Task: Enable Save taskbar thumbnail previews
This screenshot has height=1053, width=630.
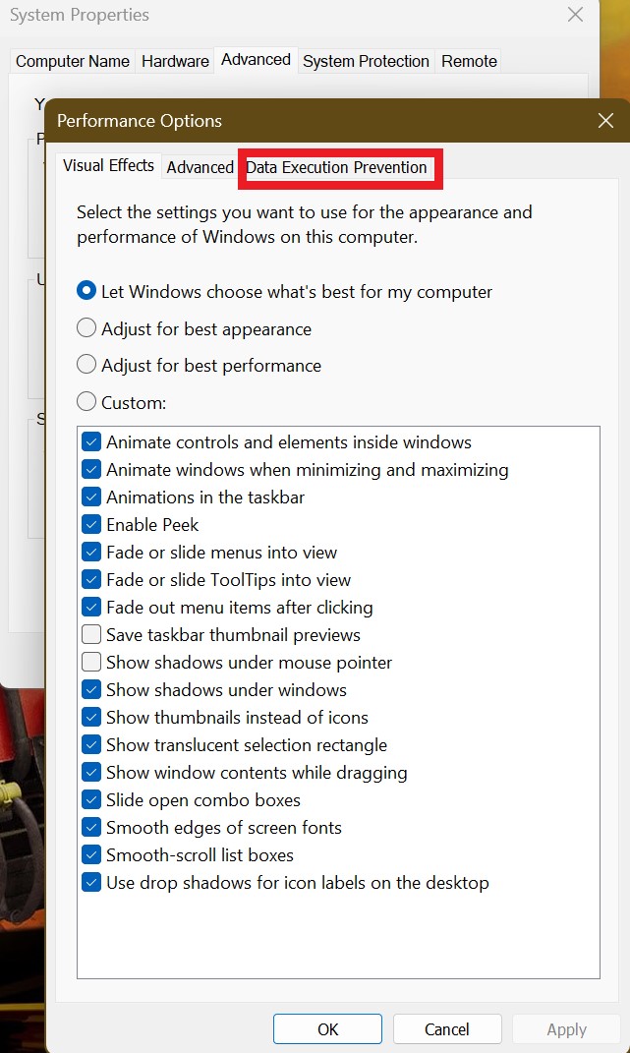Action: coord(91,634)
